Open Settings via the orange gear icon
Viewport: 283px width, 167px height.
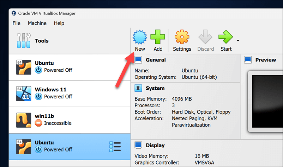pyautogui.click(x=182, y=37)
